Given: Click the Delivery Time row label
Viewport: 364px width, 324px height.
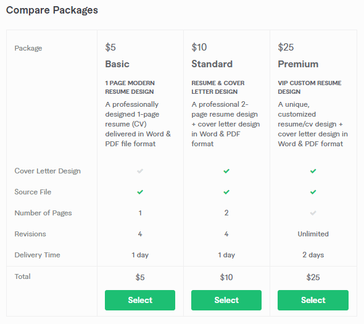Looking at the screenshot, I should pos(38,255).
